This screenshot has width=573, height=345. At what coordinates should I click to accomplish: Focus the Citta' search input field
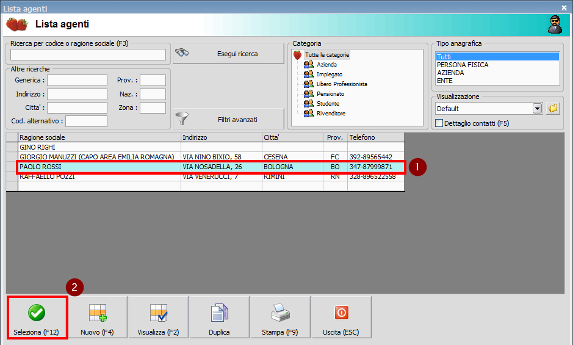click(x=77, y=108)
